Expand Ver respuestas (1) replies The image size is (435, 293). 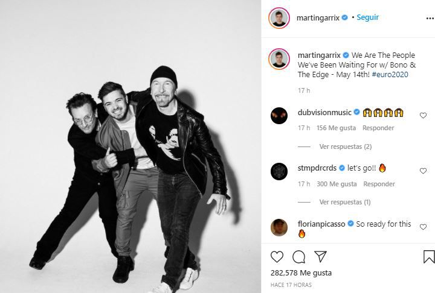[x=345, y=202]
